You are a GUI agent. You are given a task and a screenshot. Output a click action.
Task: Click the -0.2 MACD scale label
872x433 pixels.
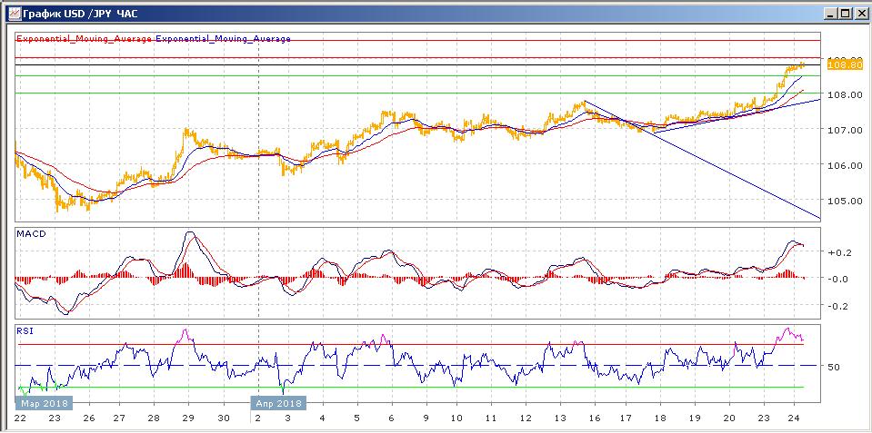pos(837,306)
